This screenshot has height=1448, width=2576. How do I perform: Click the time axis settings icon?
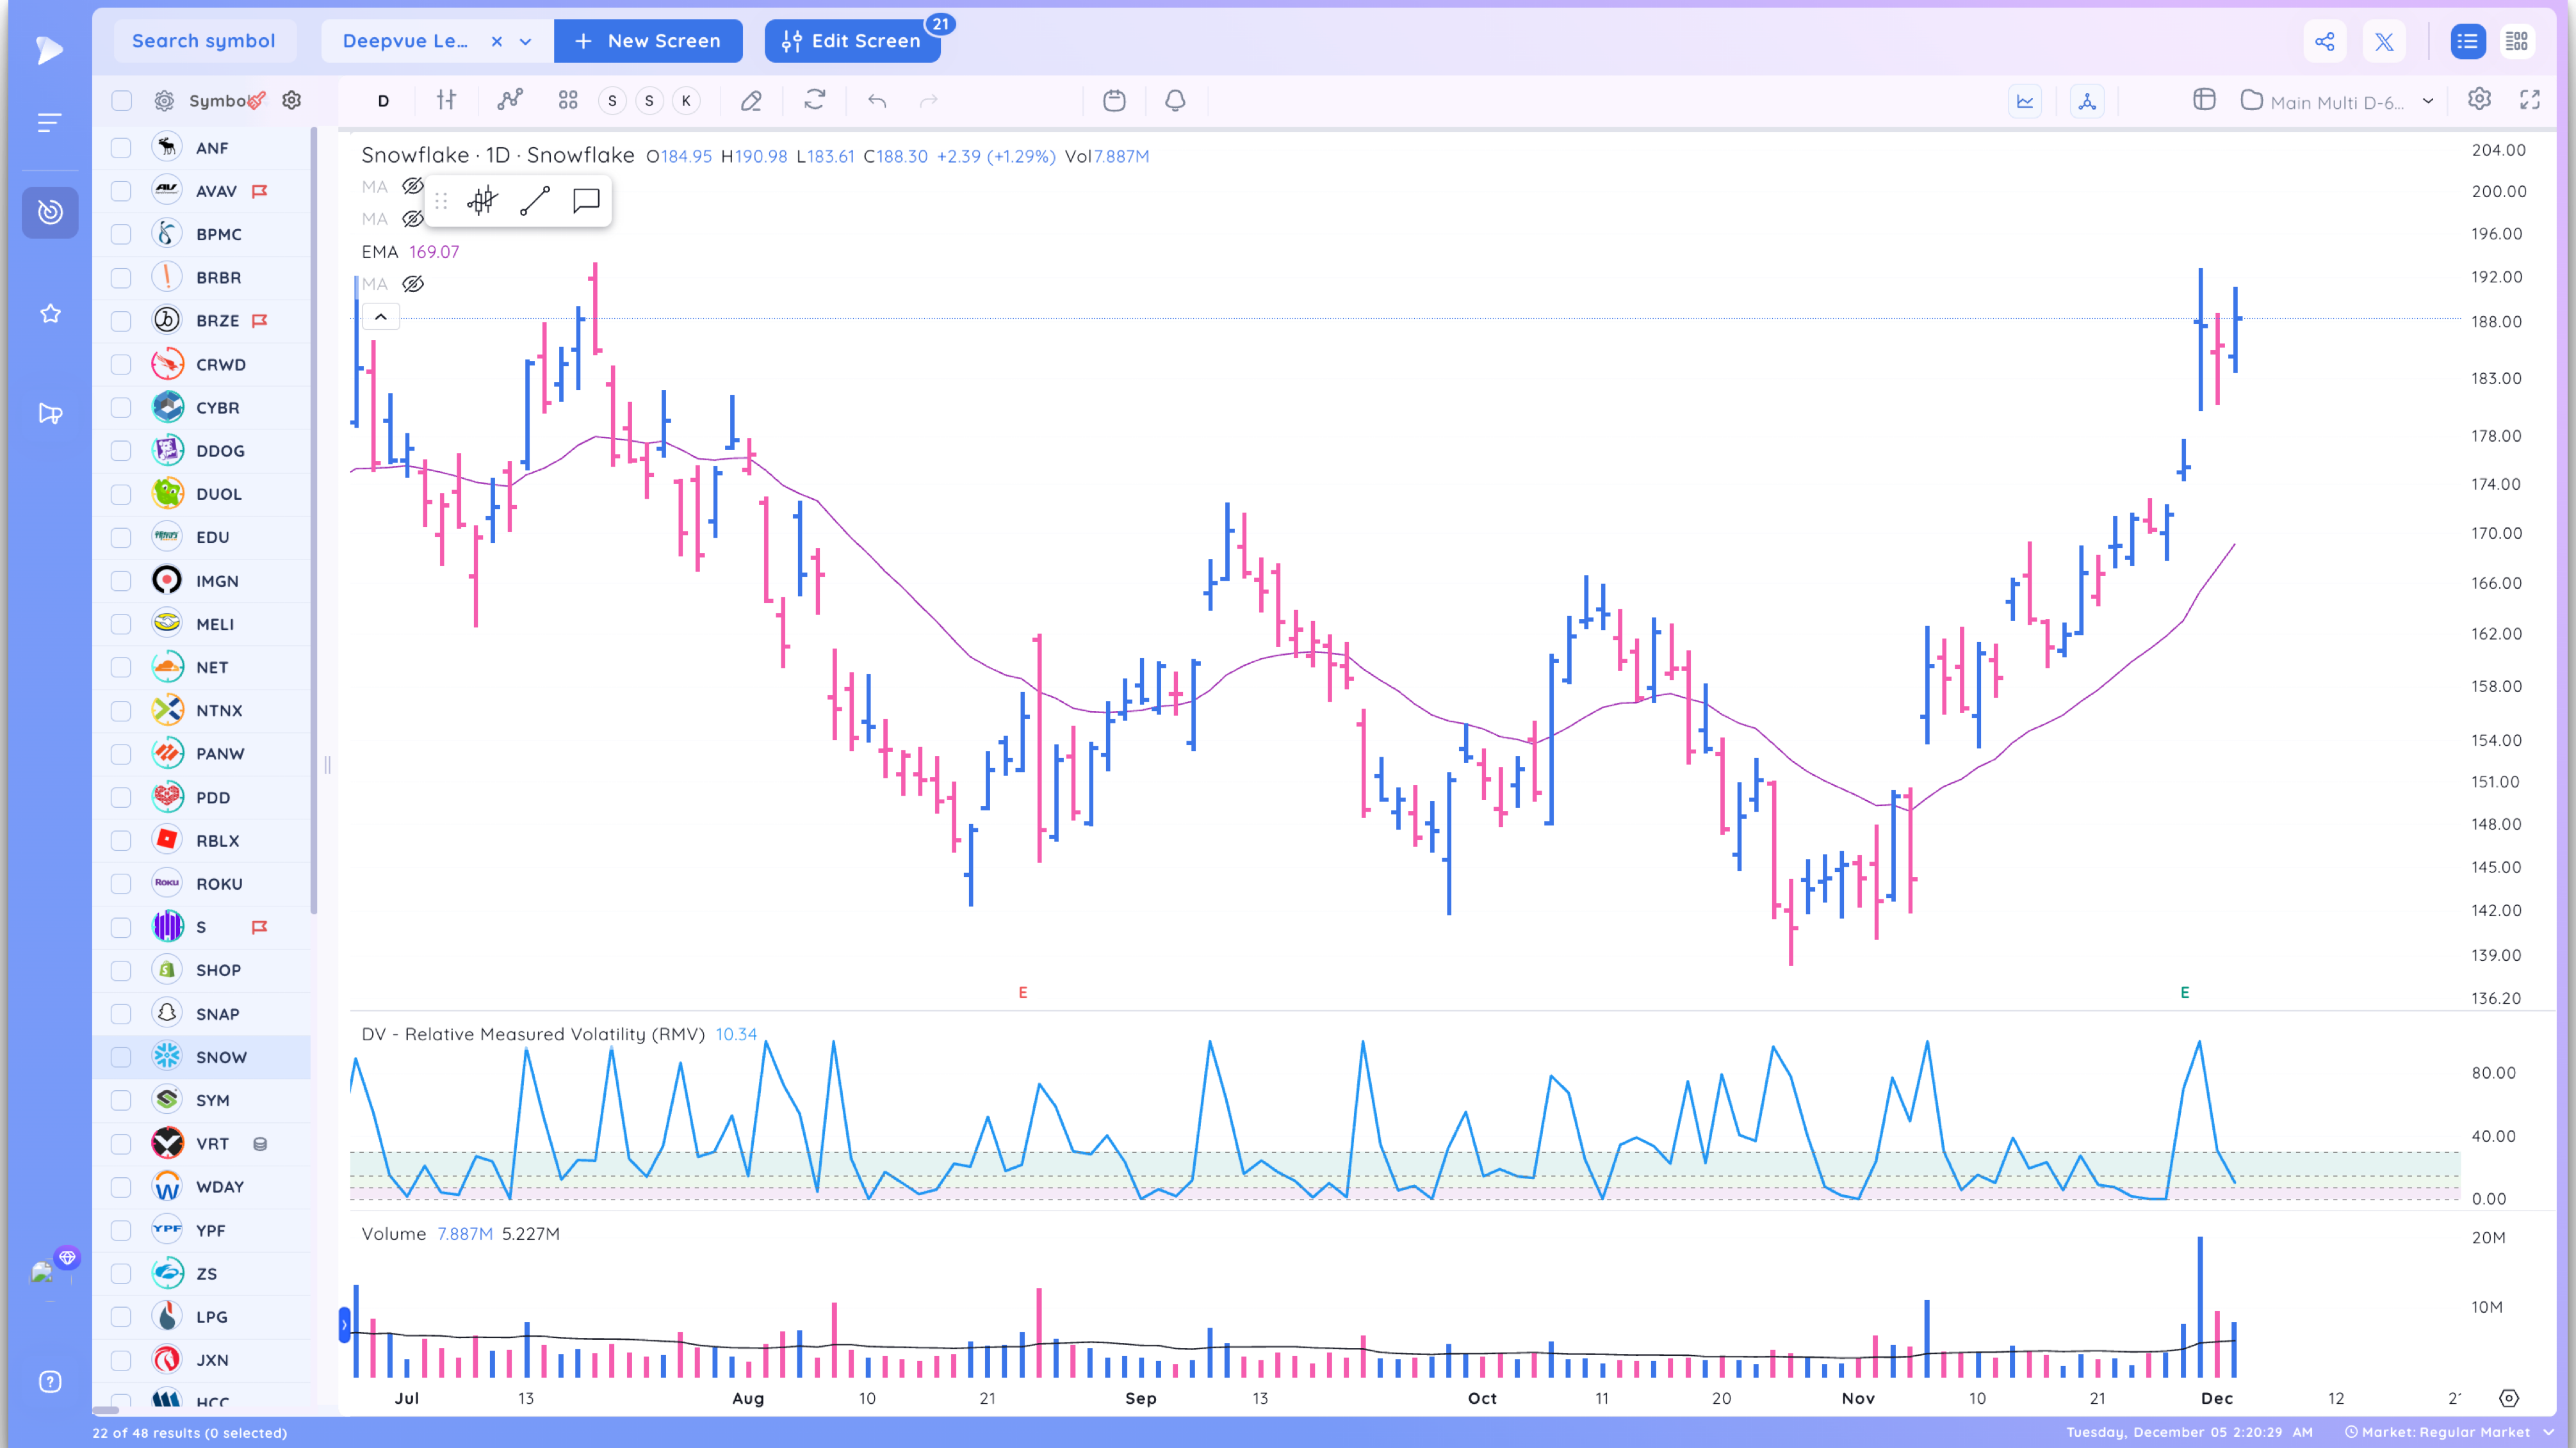point(2508,1398)
